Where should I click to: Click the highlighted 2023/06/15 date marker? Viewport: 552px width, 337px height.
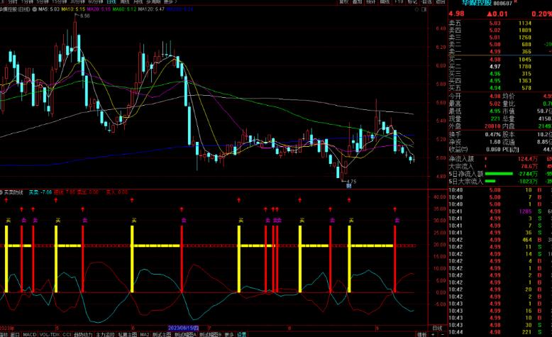[x=184, y=328]
